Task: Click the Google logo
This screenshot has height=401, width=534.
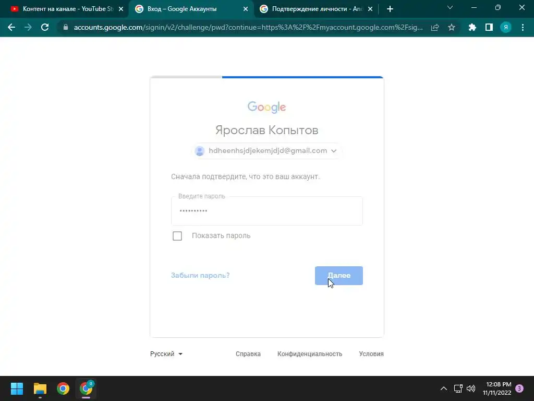Action: [x=266, y=107]
